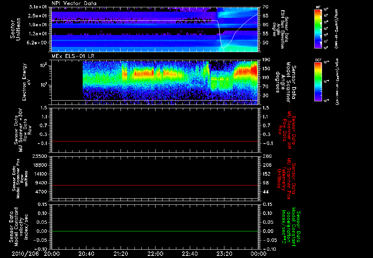Click the "DEF" color bar label

pos(318,60)
